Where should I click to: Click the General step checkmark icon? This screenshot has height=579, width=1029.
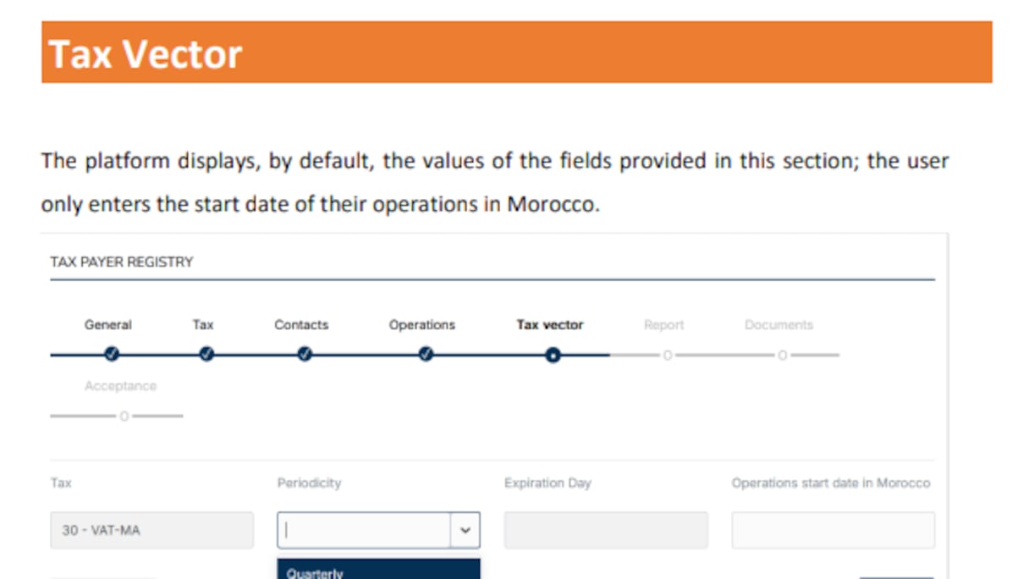111,355
